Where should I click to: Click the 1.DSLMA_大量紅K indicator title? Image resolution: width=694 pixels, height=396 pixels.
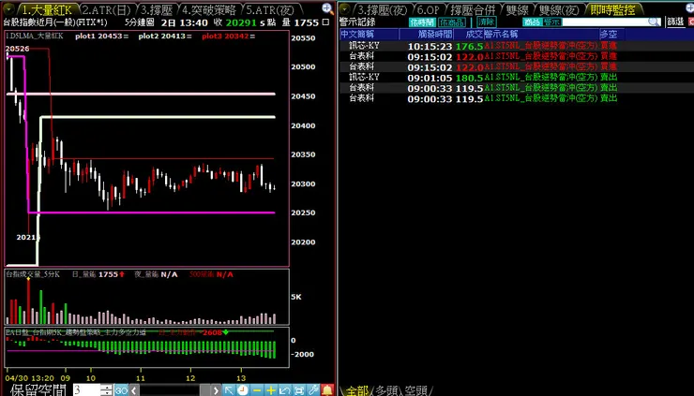click(35, 37)
